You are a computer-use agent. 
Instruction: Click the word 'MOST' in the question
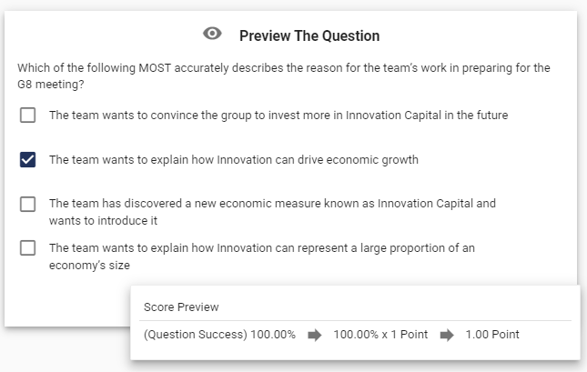coord(155,68)
